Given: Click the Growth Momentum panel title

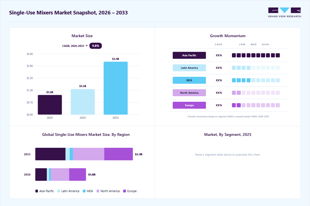Looking at the screenshot, I should (228, 36).
